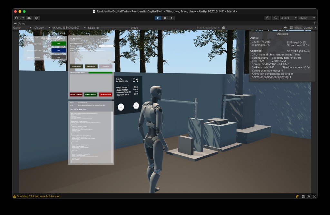This screenshot has height=215, width=330.
Task: Click the Step frame button
Action: tap(172, 18)
